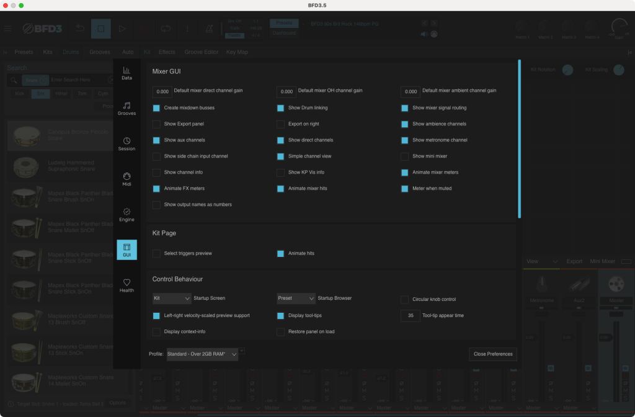Open the hamburger main menu

coord(7,29)
